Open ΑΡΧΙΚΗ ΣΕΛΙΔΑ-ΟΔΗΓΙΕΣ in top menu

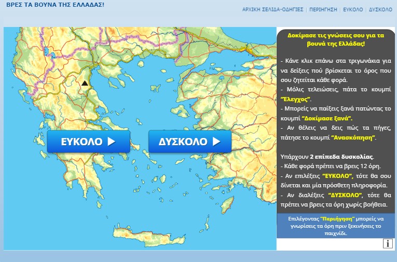(272, 10)
